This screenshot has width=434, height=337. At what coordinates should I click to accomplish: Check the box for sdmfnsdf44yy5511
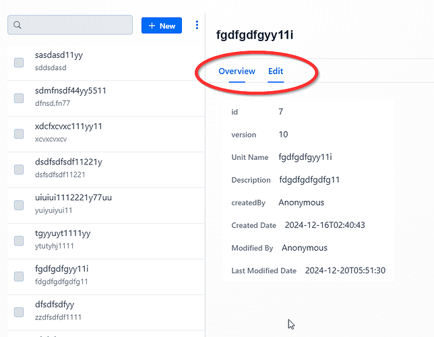(19, 98)
